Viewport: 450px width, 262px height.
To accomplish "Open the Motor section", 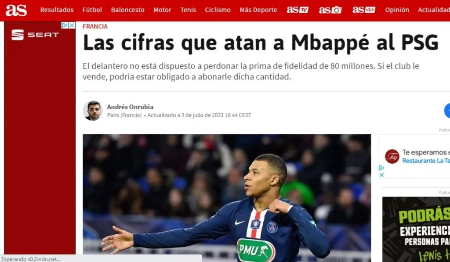I will tap(162, 10).
